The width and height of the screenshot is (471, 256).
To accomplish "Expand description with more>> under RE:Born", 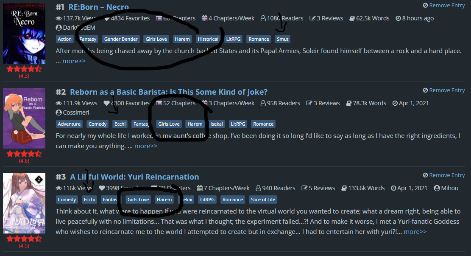I will (x=74, y=61).
